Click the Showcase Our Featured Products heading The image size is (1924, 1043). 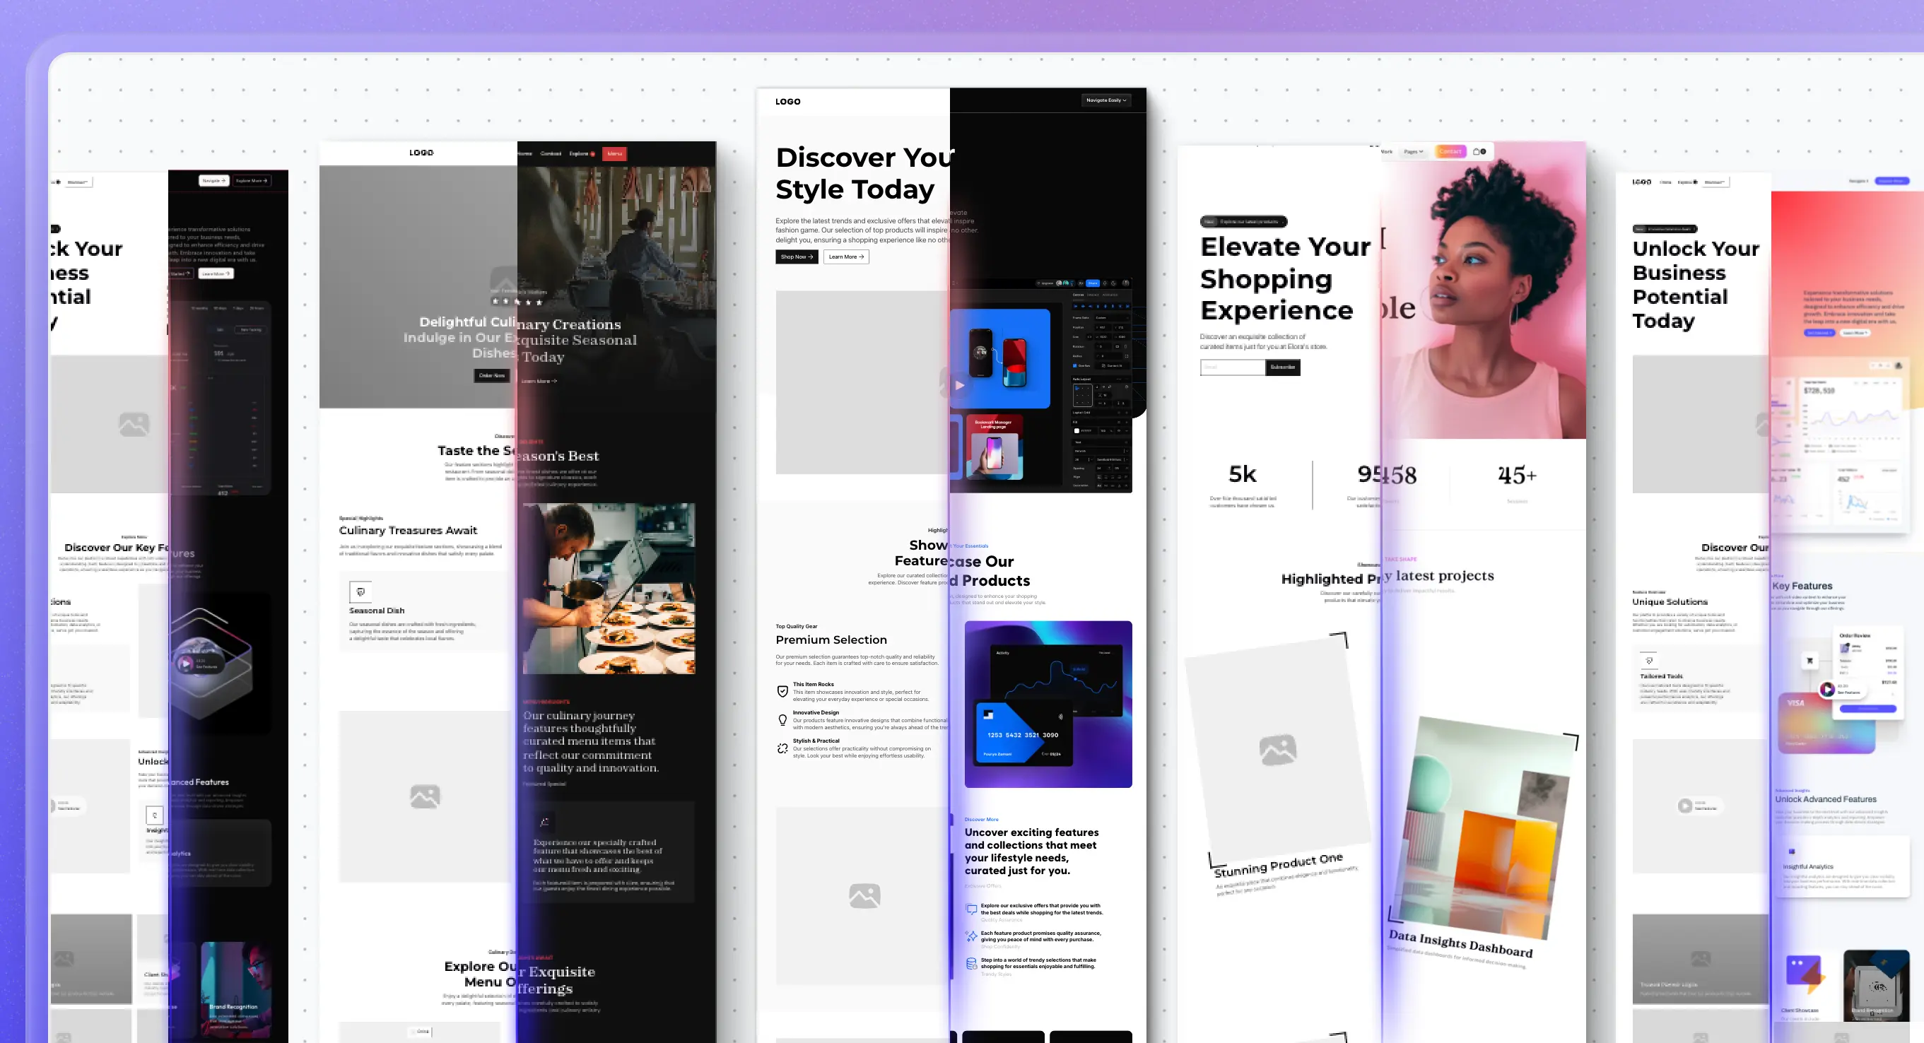[x=962, y=563]
